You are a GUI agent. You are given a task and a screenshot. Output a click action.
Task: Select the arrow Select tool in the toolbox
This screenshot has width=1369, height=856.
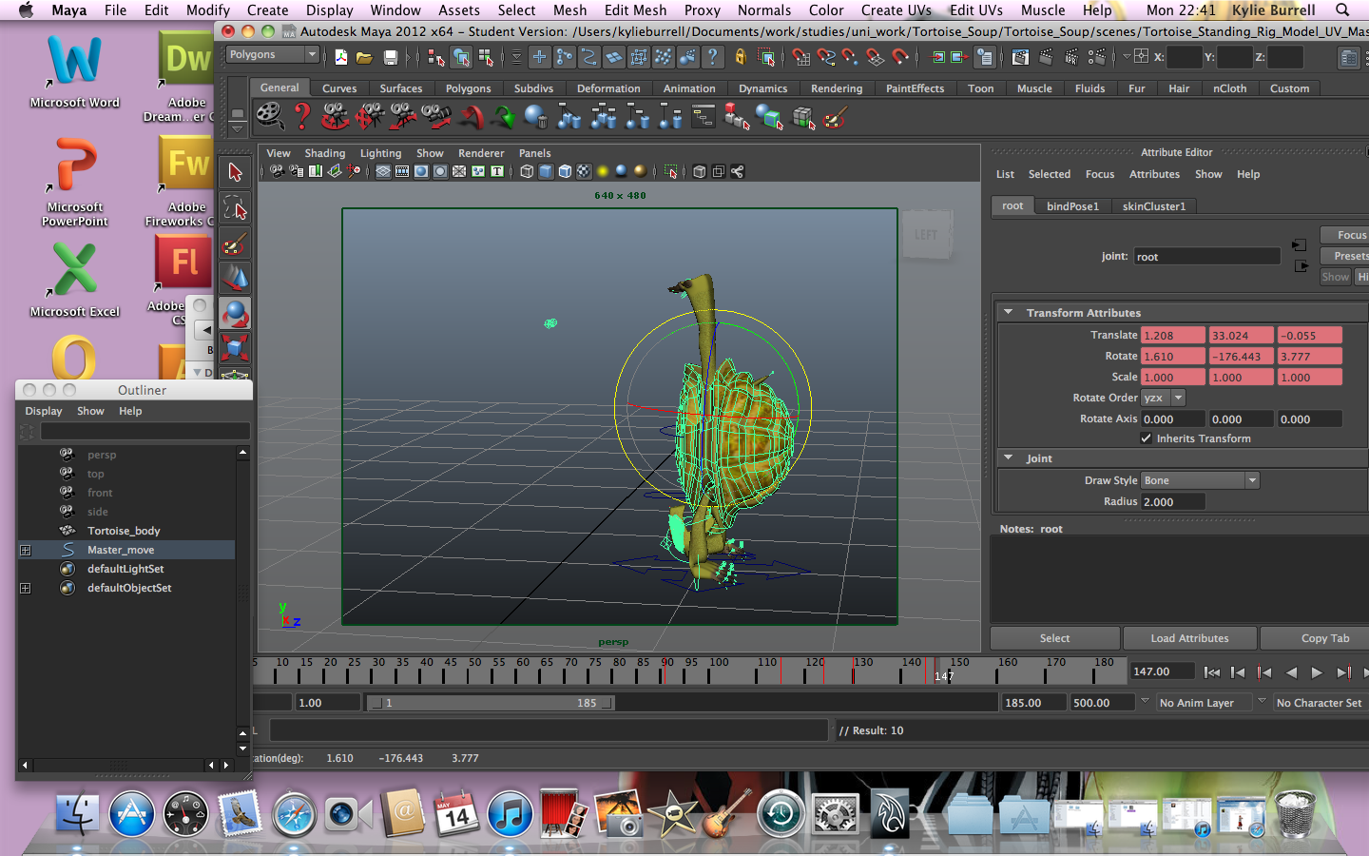(x=235, y=173)
